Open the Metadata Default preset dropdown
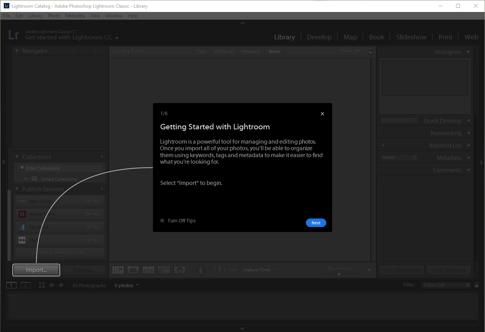The image size is (485, 332). click(399, 158)
